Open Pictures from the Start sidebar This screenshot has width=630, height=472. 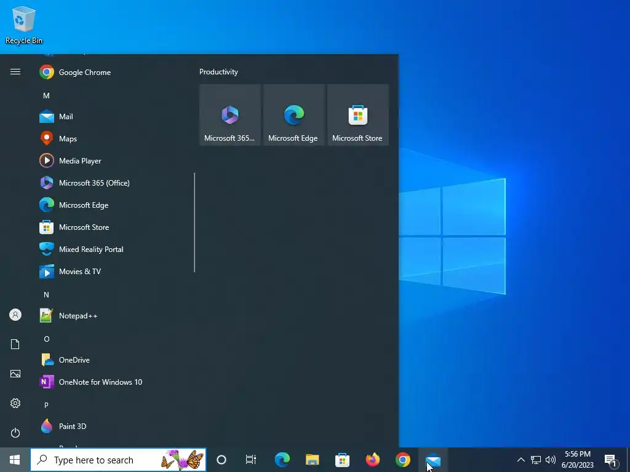pos(15,374)
